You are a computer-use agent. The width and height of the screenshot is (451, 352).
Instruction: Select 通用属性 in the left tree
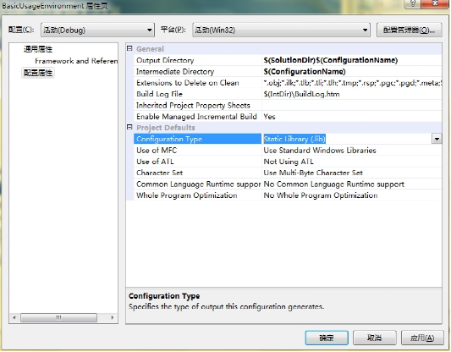click(x=38, y=49)
